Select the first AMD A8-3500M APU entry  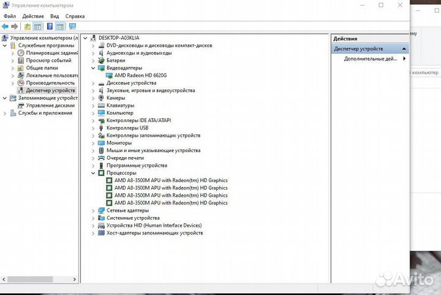pos(171,180)
